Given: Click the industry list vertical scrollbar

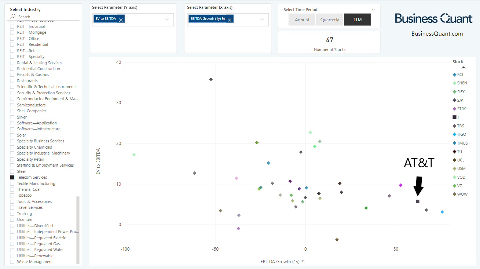Looking at the screenshot, I should coord(78,230).
